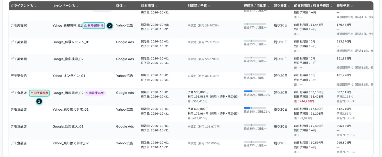Click the 予算比118% forecast ratio
Screen dimensions: 382x157
pos(345,97)
